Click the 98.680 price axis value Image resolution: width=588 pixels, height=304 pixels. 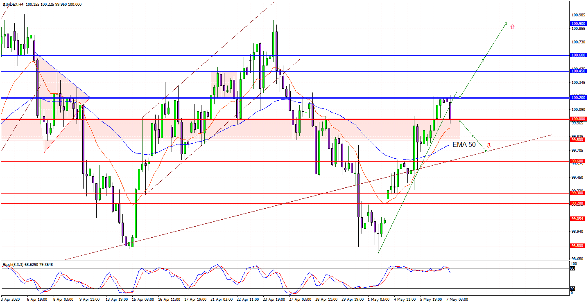click(578, 259)
